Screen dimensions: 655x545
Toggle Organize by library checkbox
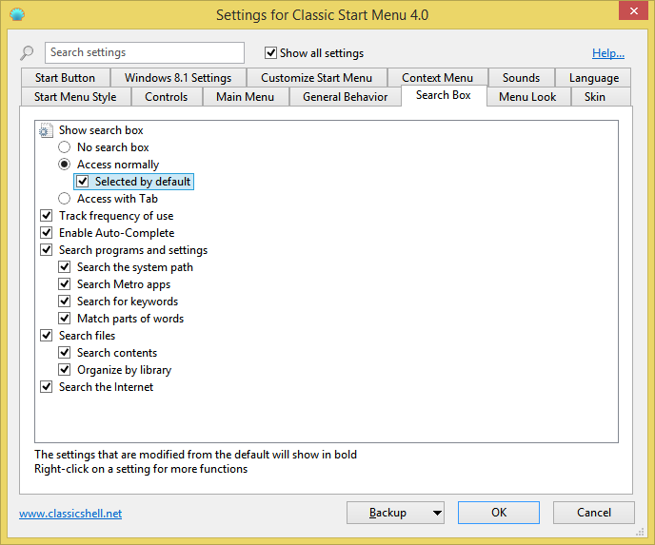[x=65, y=370]
